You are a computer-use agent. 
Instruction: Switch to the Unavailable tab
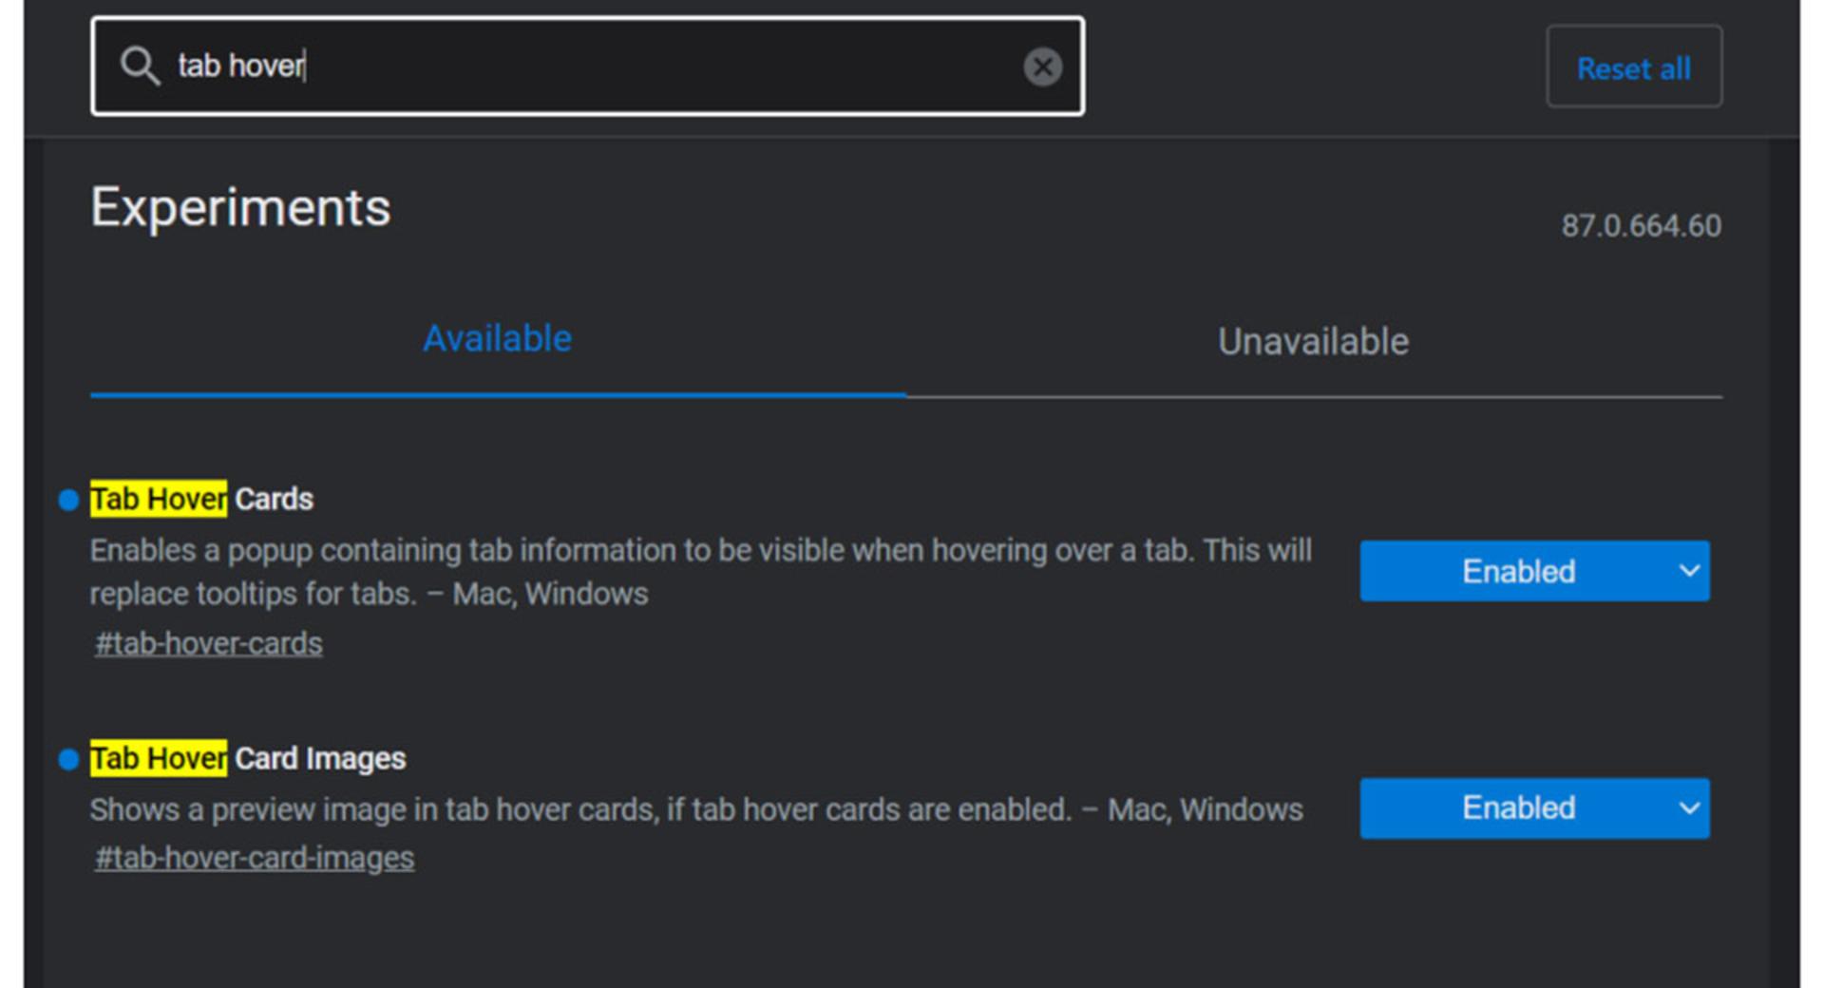[1313, 342]
